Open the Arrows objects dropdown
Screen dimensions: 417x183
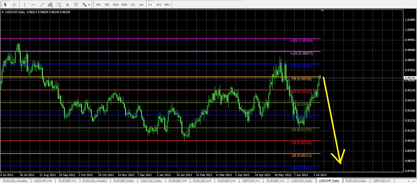pyautogui.click(x=86, y=5)
